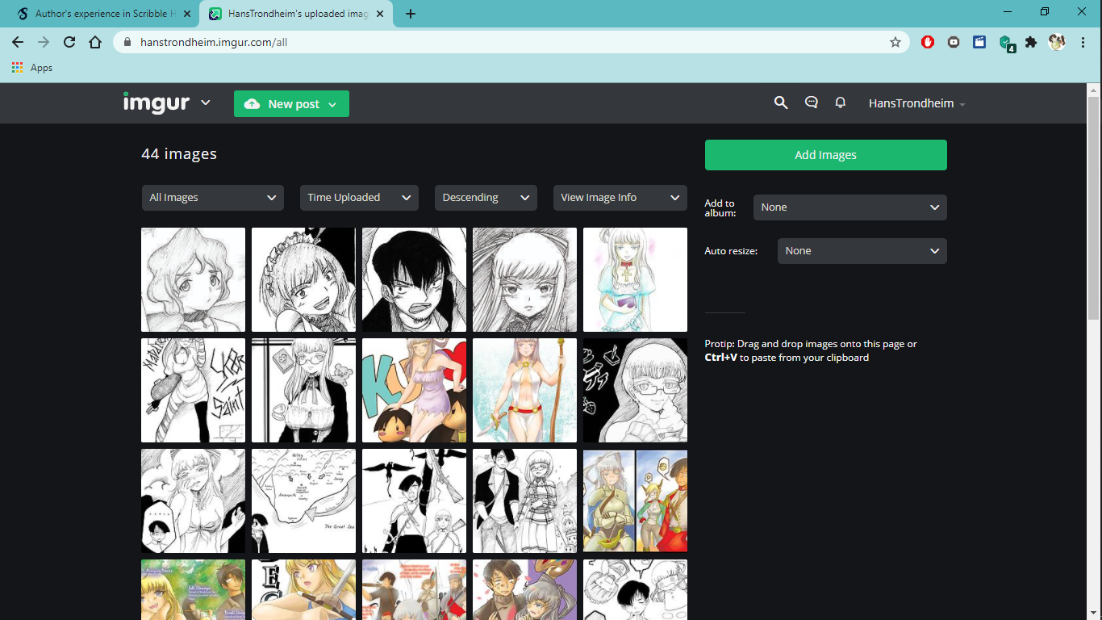Expand the Add to album dropdown
This screenshot has width=1102, height=620.
click(x=849, y=207)
